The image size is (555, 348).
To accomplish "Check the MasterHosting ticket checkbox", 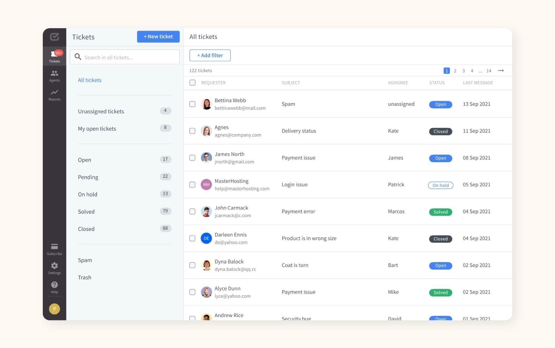I will [x=192, y=184].
